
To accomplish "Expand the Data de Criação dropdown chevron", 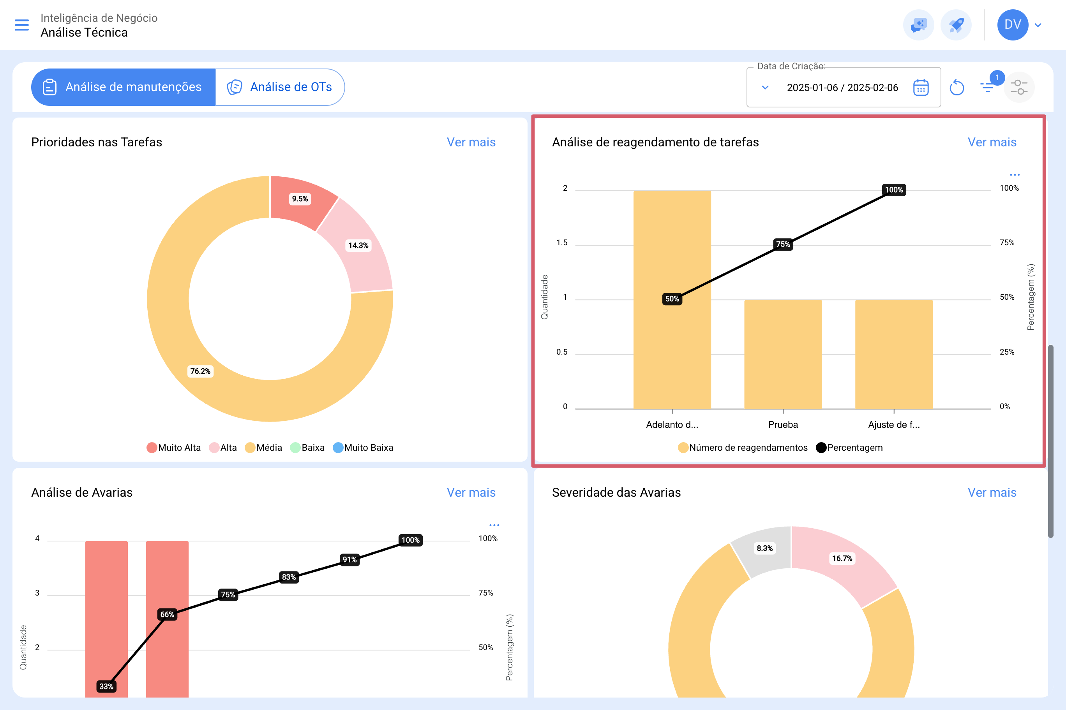I will point(765,88).
